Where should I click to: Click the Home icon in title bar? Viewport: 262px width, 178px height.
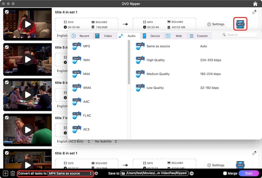click(255, 4)
